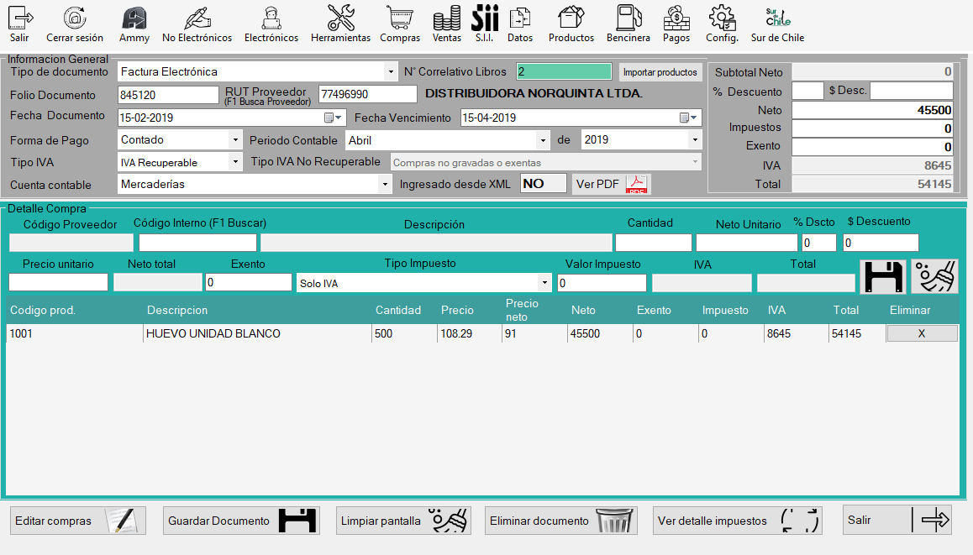This screenshot has height=555, width=973.
Task: Select HUEVO UNIDAD BLANCO description cell
Action: point(257,333)
